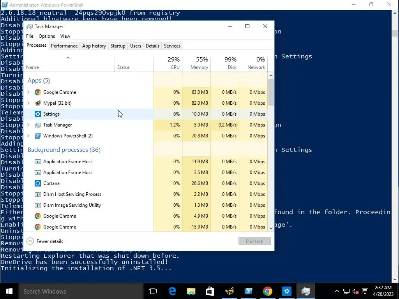Open File Explorer from taskbar
Image resolution: width=399 pixels, height=299 pixels.
pos(191,291)
